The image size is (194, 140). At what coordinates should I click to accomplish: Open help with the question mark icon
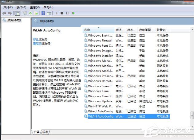click(43, 13)
